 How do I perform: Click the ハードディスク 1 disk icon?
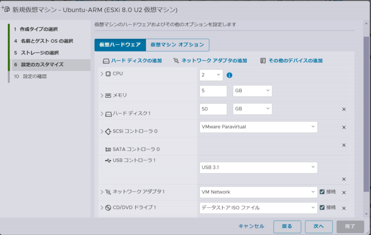point(109,114)
